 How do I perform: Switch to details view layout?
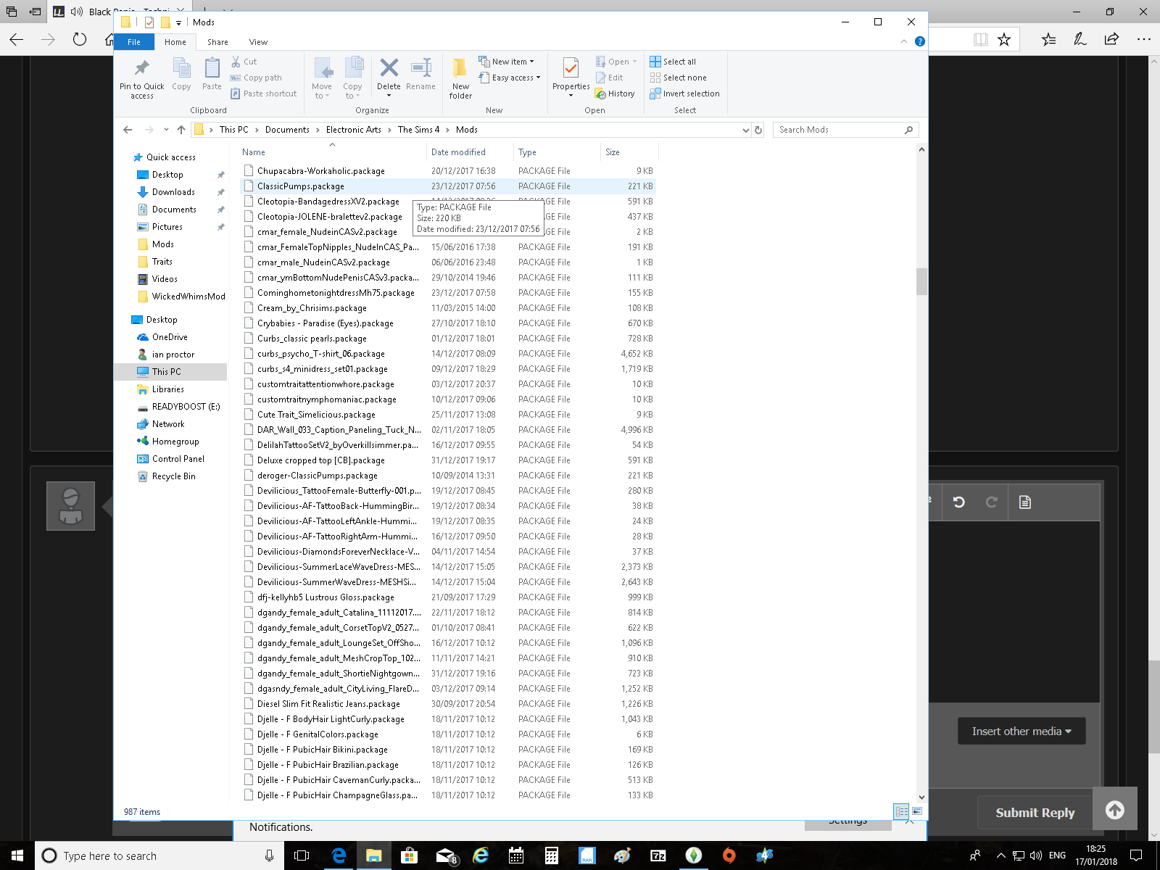pos(901,811)
